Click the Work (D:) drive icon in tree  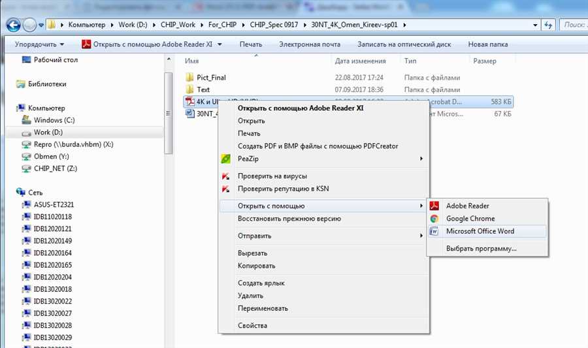26,133
